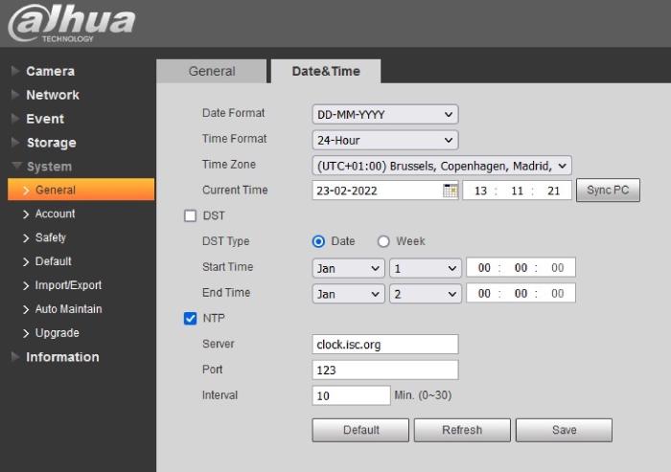Choose the Date DST type radio button

pyautogui.click(x=319, y=241)
